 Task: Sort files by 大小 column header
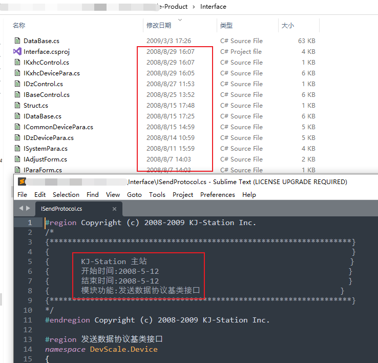pos(288,25)
